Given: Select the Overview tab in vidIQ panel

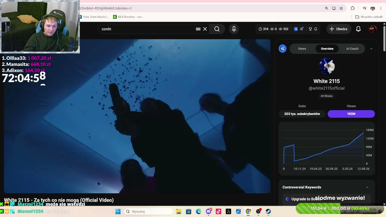Looking at the screenshot, I should 327,49.
